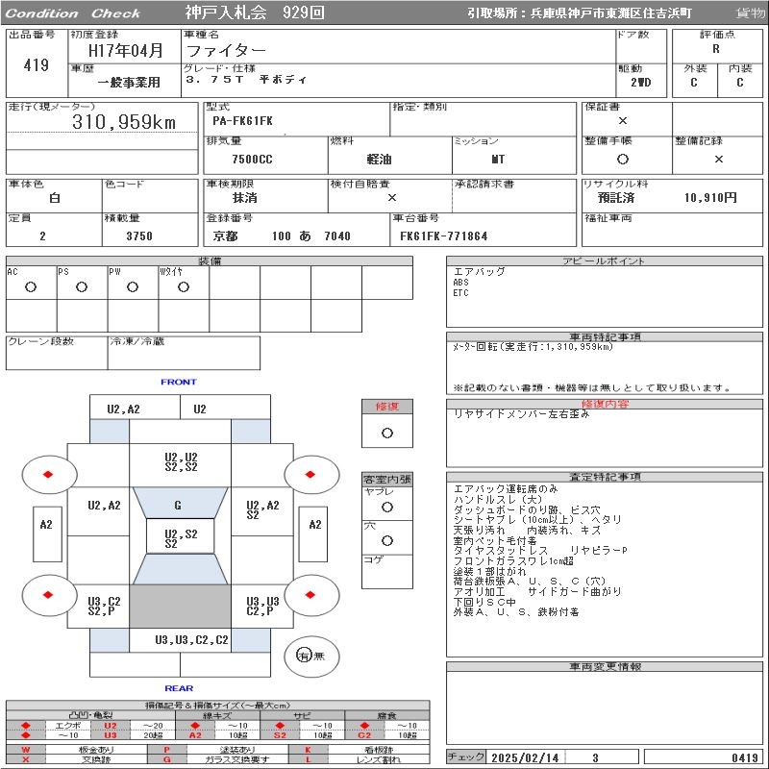The image size is (769, 769).
Task: Click the 0419 number at bottom right
Action: 745,757
